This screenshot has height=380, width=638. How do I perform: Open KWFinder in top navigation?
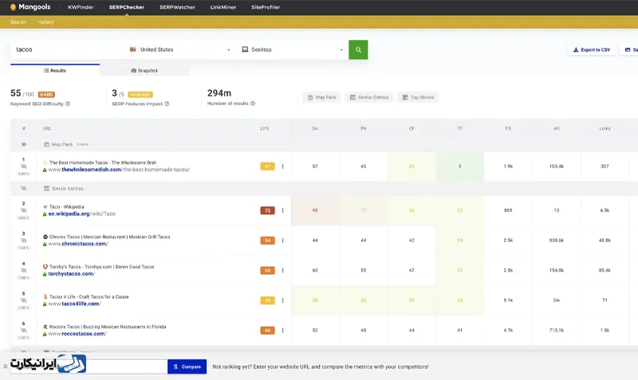pos(81,7)
